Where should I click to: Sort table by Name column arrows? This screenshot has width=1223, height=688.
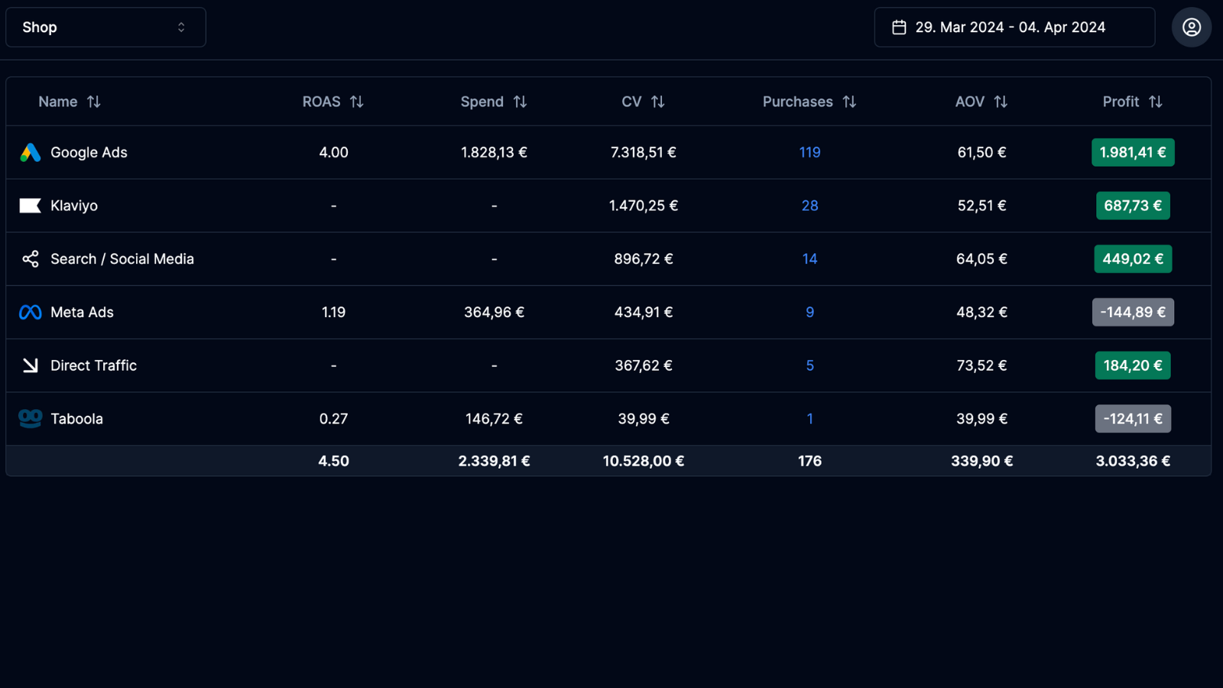coord(94,102)
